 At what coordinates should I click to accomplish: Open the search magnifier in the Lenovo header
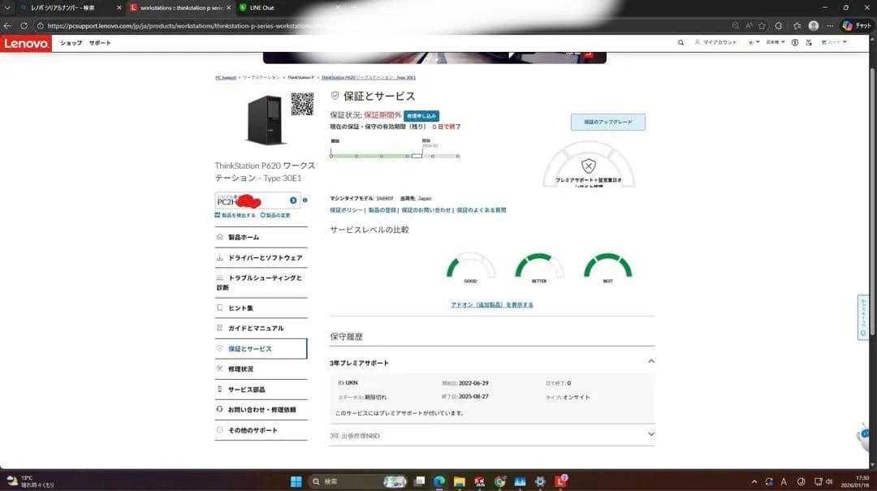[680, 42]
